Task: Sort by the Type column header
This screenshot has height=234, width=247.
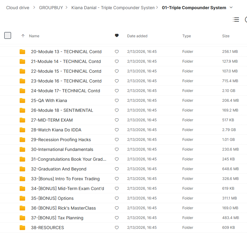Action: 186,36
